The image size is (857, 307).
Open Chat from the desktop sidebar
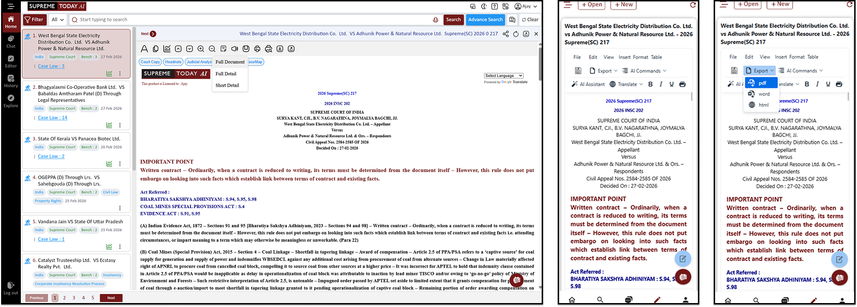(11, 42)
